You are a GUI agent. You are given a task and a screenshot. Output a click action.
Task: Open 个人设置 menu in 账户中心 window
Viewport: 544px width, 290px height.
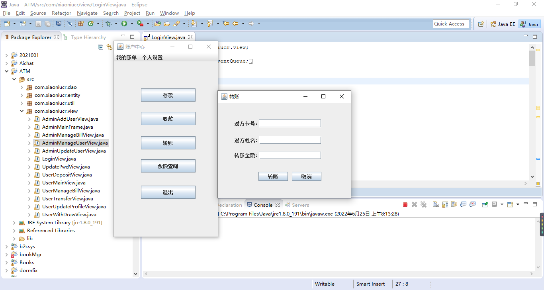point(152,57)
